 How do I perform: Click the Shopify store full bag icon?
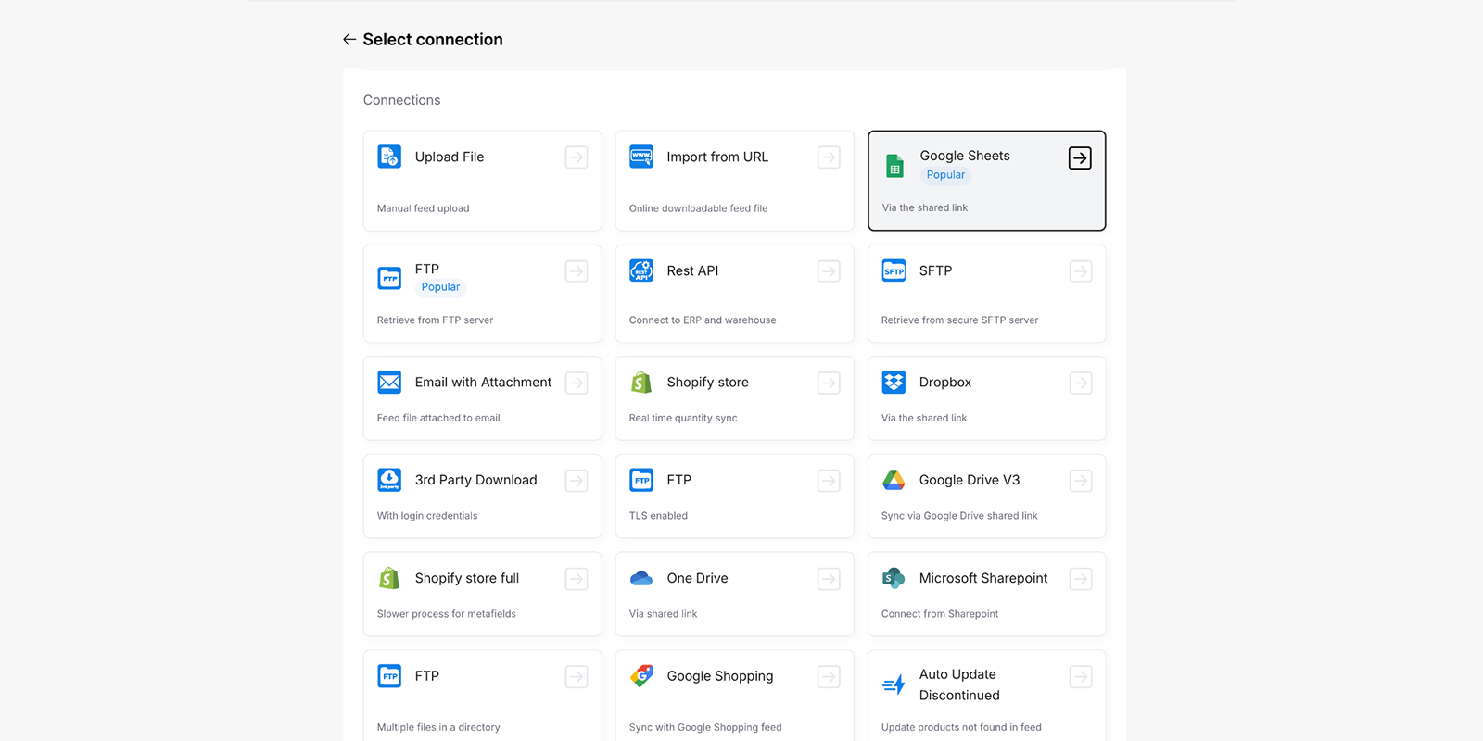389,578
